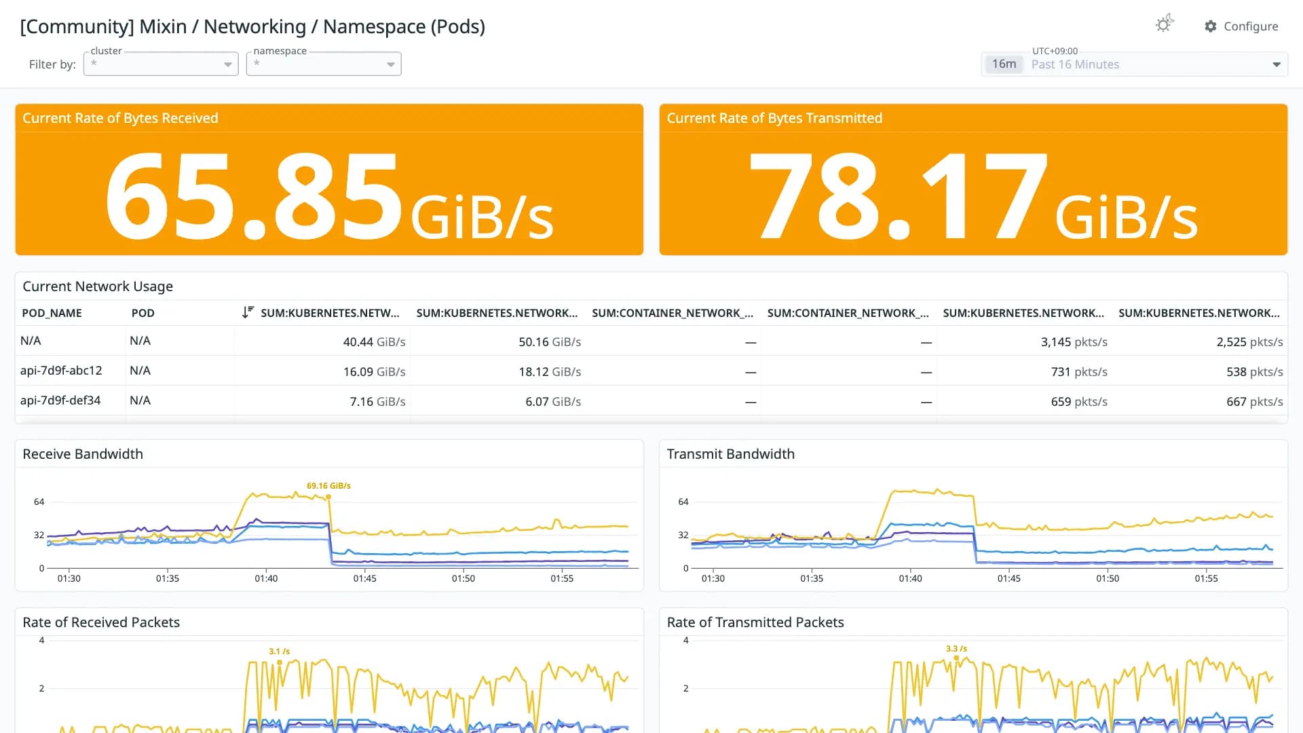Click the 538 pkts/s table value
Viewport: 1303px width, 733px height.
(1255, 372)
